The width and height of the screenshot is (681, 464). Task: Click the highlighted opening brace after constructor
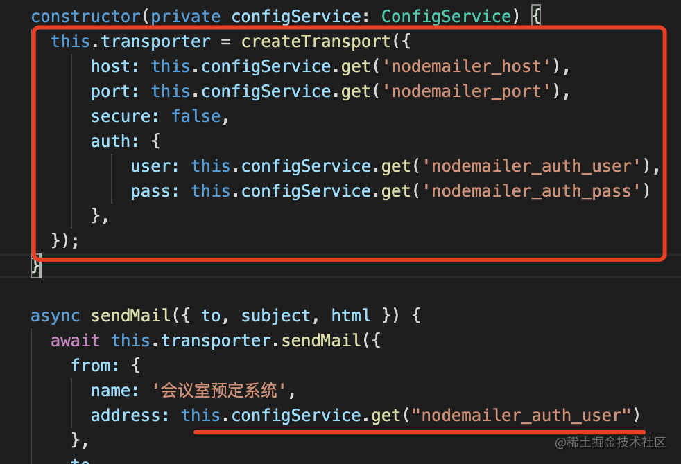535,16
